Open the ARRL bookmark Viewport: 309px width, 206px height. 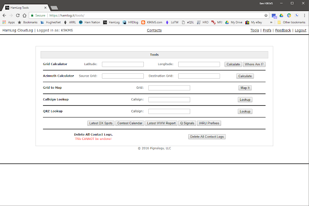[x=70, y=23]
